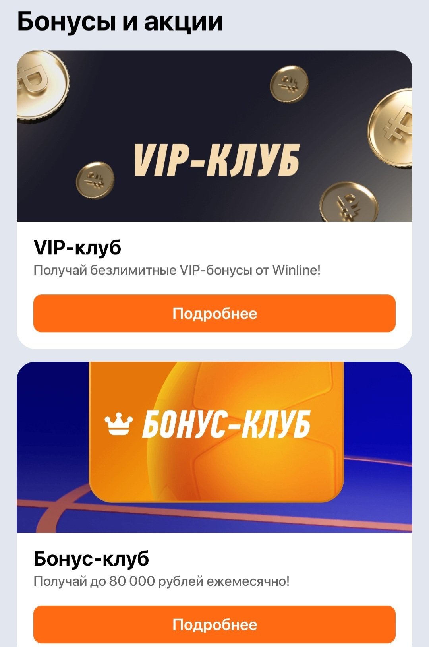Open details for Бонус-клуб promotion
Image resolution: width=429 pixels, height=647 pixels.
[214, 624]
